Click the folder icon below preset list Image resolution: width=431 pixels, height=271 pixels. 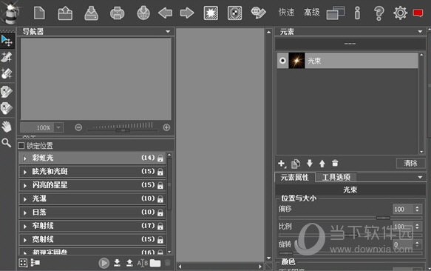pos(155,264)
